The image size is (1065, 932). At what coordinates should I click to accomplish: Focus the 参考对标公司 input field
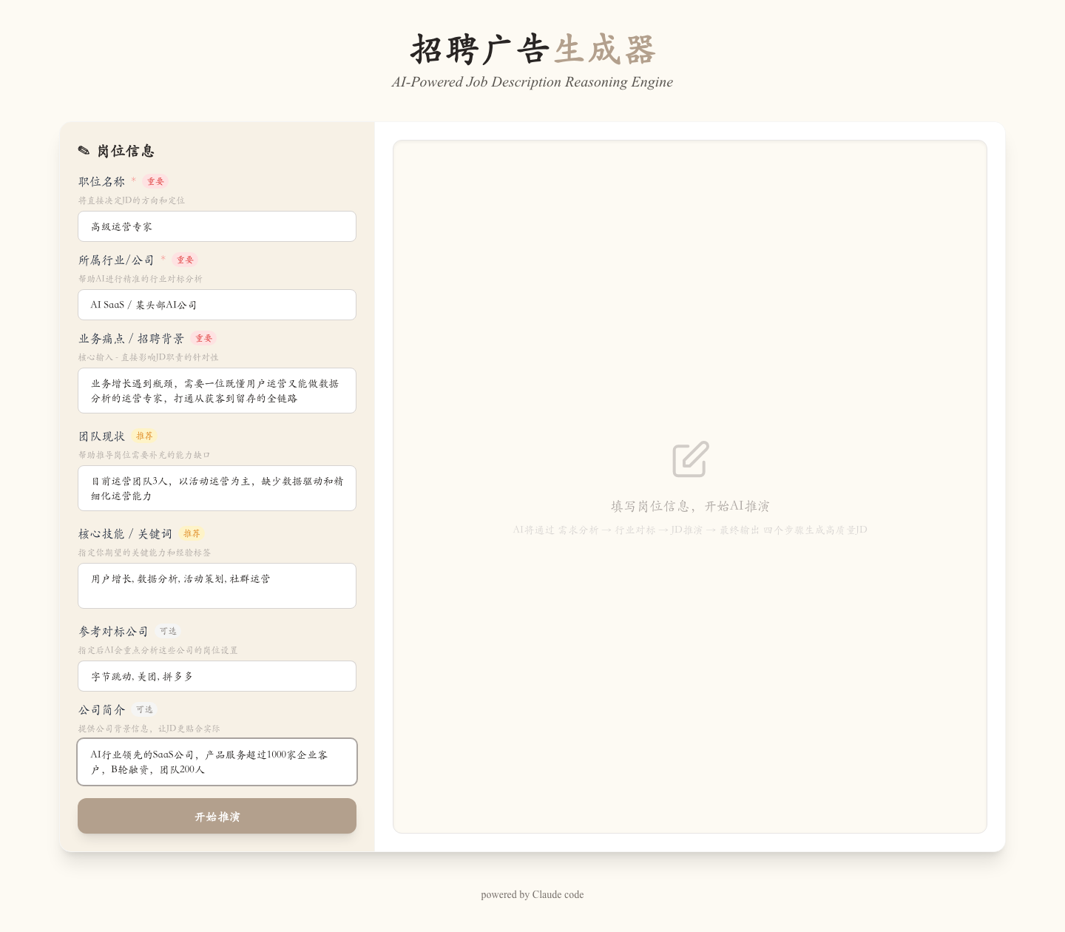click(217, 676)
